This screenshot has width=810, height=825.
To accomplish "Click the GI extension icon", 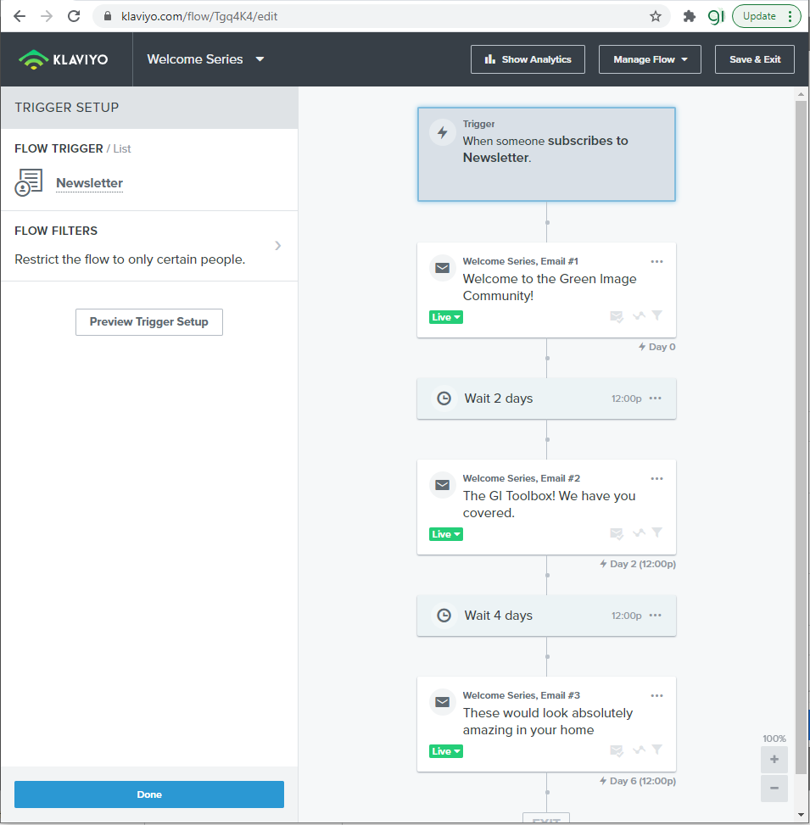I will [716, 16].
